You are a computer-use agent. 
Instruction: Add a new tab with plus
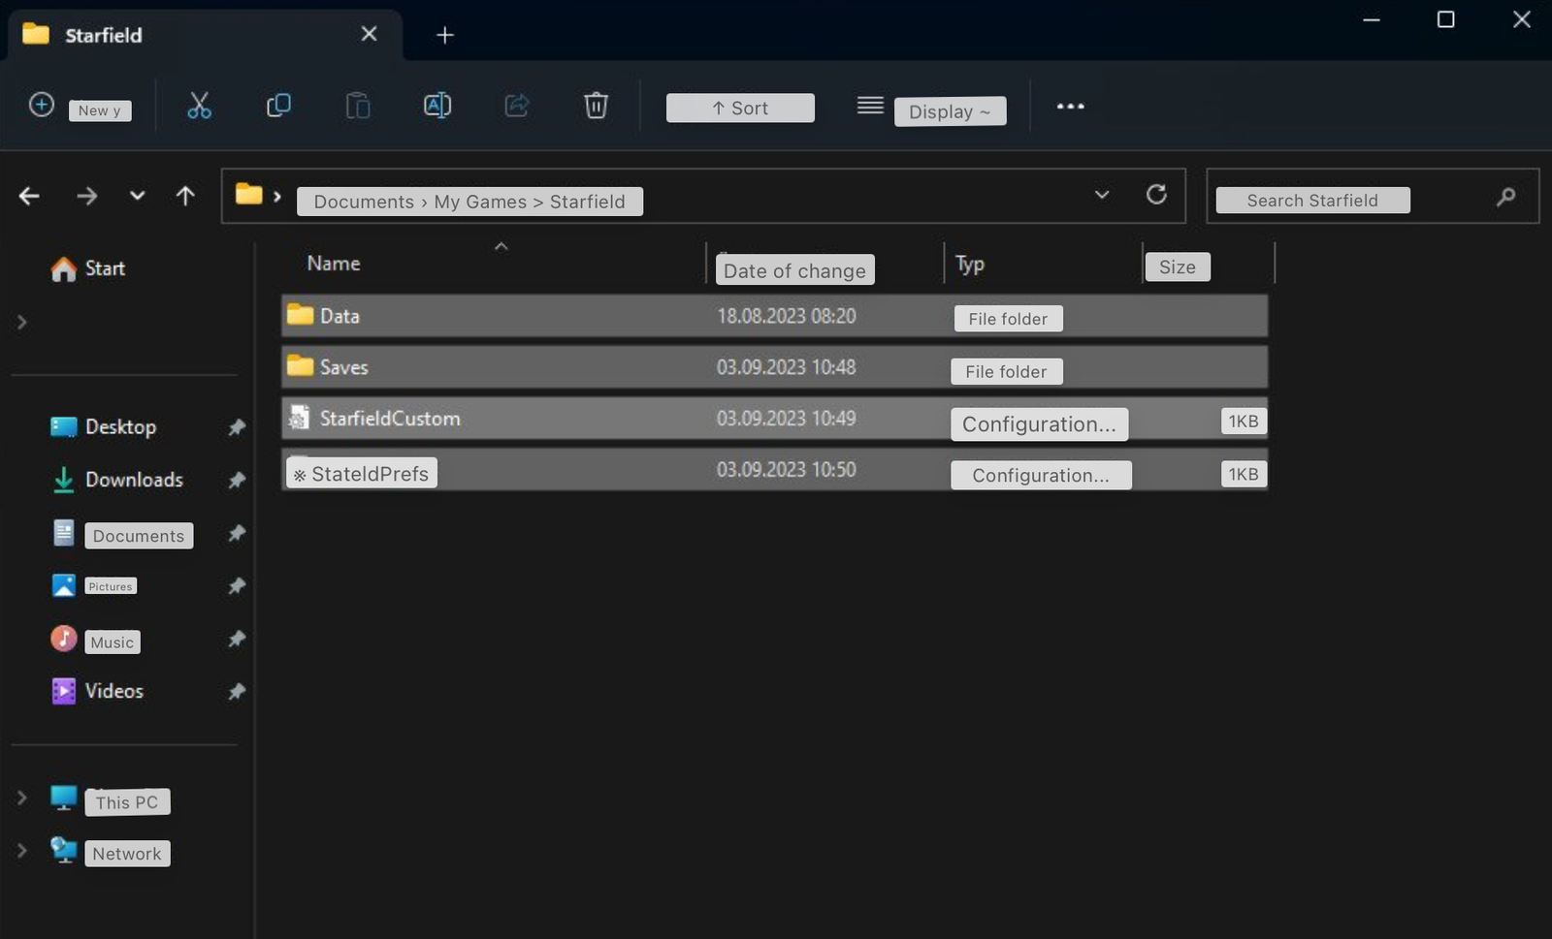coord(444,35)
